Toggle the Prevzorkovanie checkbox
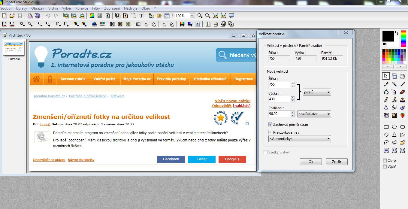 pos(270,132)
